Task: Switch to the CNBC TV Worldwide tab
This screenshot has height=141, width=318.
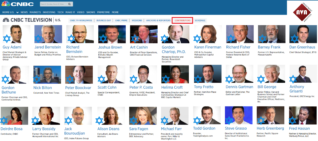Action: [x=81, y=20]
